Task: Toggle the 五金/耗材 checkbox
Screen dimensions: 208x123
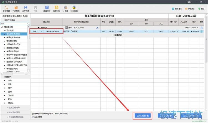Action: coord(33,117)
